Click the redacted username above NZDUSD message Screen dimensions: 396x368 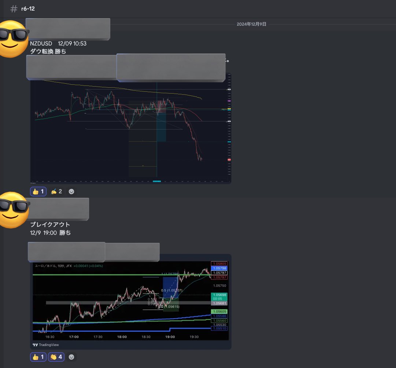pyautogui.click(x=68, y=29)
